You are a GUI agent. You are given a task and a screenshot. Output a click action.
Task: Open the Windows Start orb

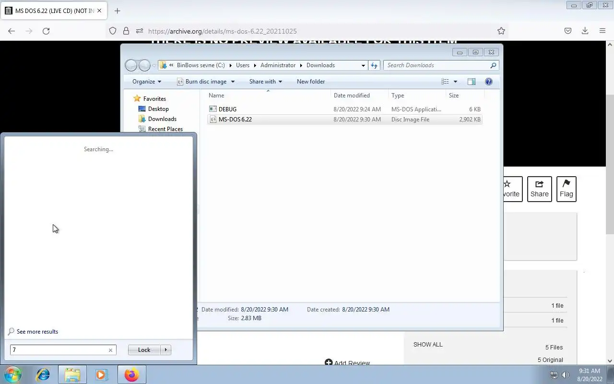[13, 374]
